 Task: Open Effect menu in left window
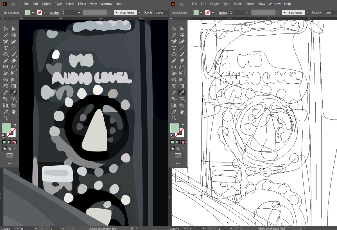(x=82, y=4)
